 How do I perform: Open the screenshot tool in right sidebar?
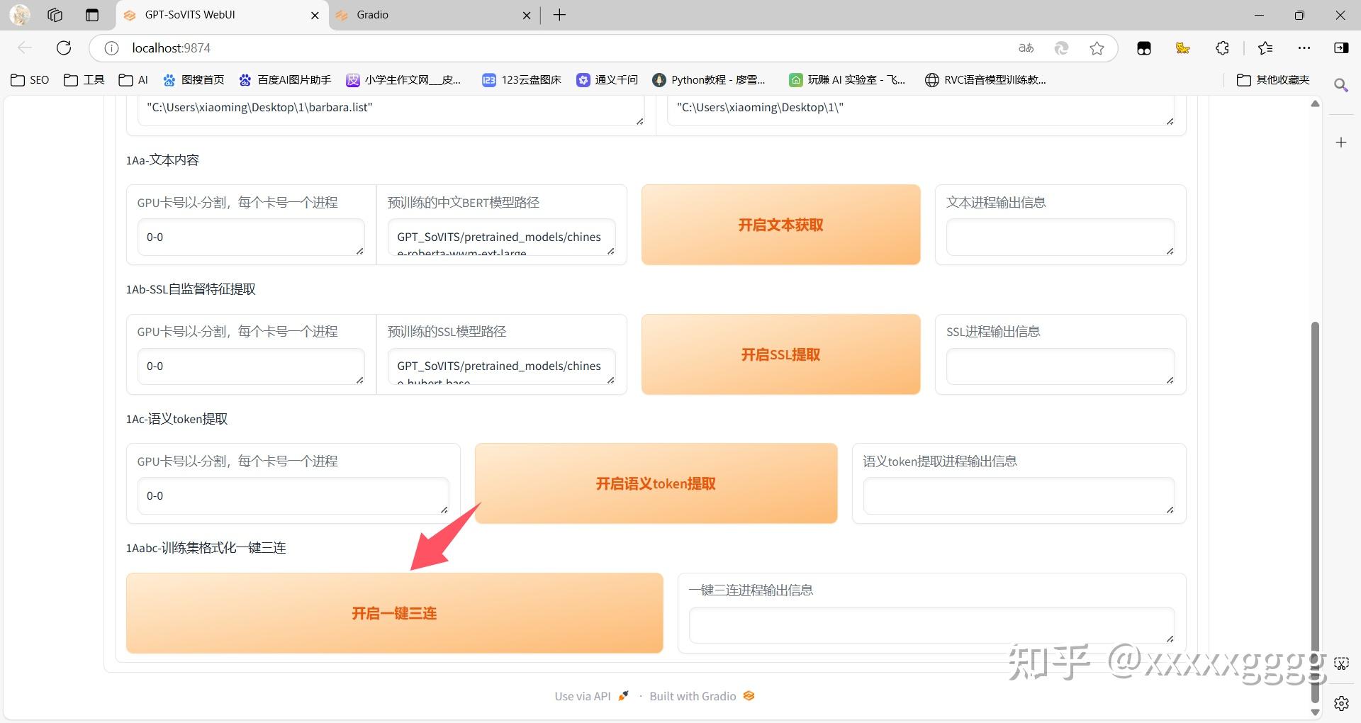(x=1342, y=663)
